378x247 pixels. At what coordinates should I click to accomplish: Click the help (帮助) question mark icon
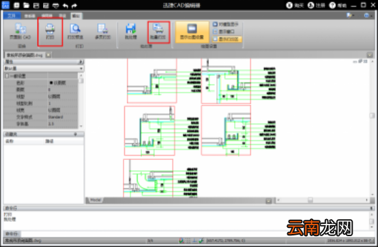pos(332,5)
